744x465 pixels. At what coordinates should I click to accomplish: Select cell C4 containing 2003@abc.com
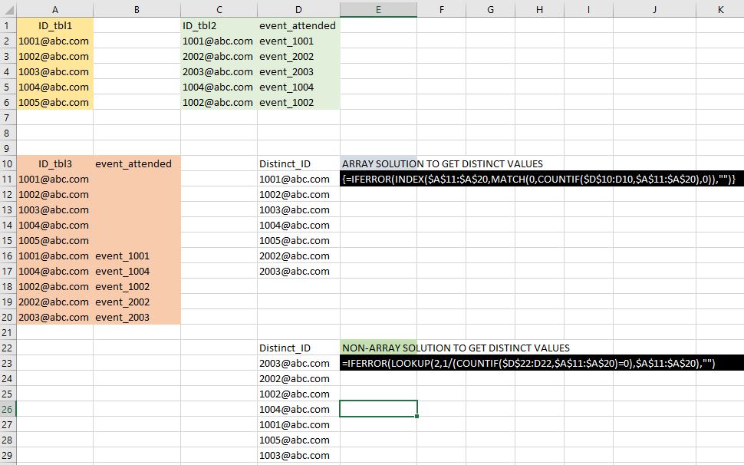219,71
